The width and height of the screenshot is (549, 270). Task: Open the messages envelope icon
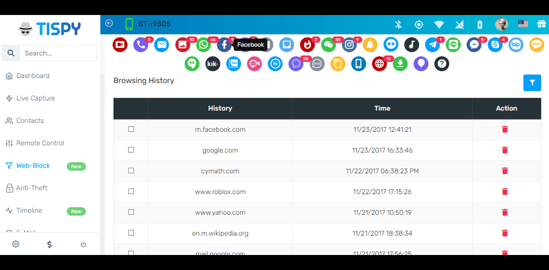pos(161,45)
